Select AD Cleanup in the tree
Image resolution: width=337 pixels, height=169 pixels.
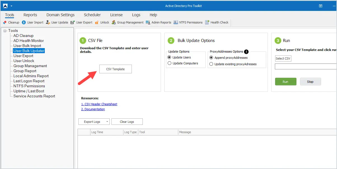(24, 36)
